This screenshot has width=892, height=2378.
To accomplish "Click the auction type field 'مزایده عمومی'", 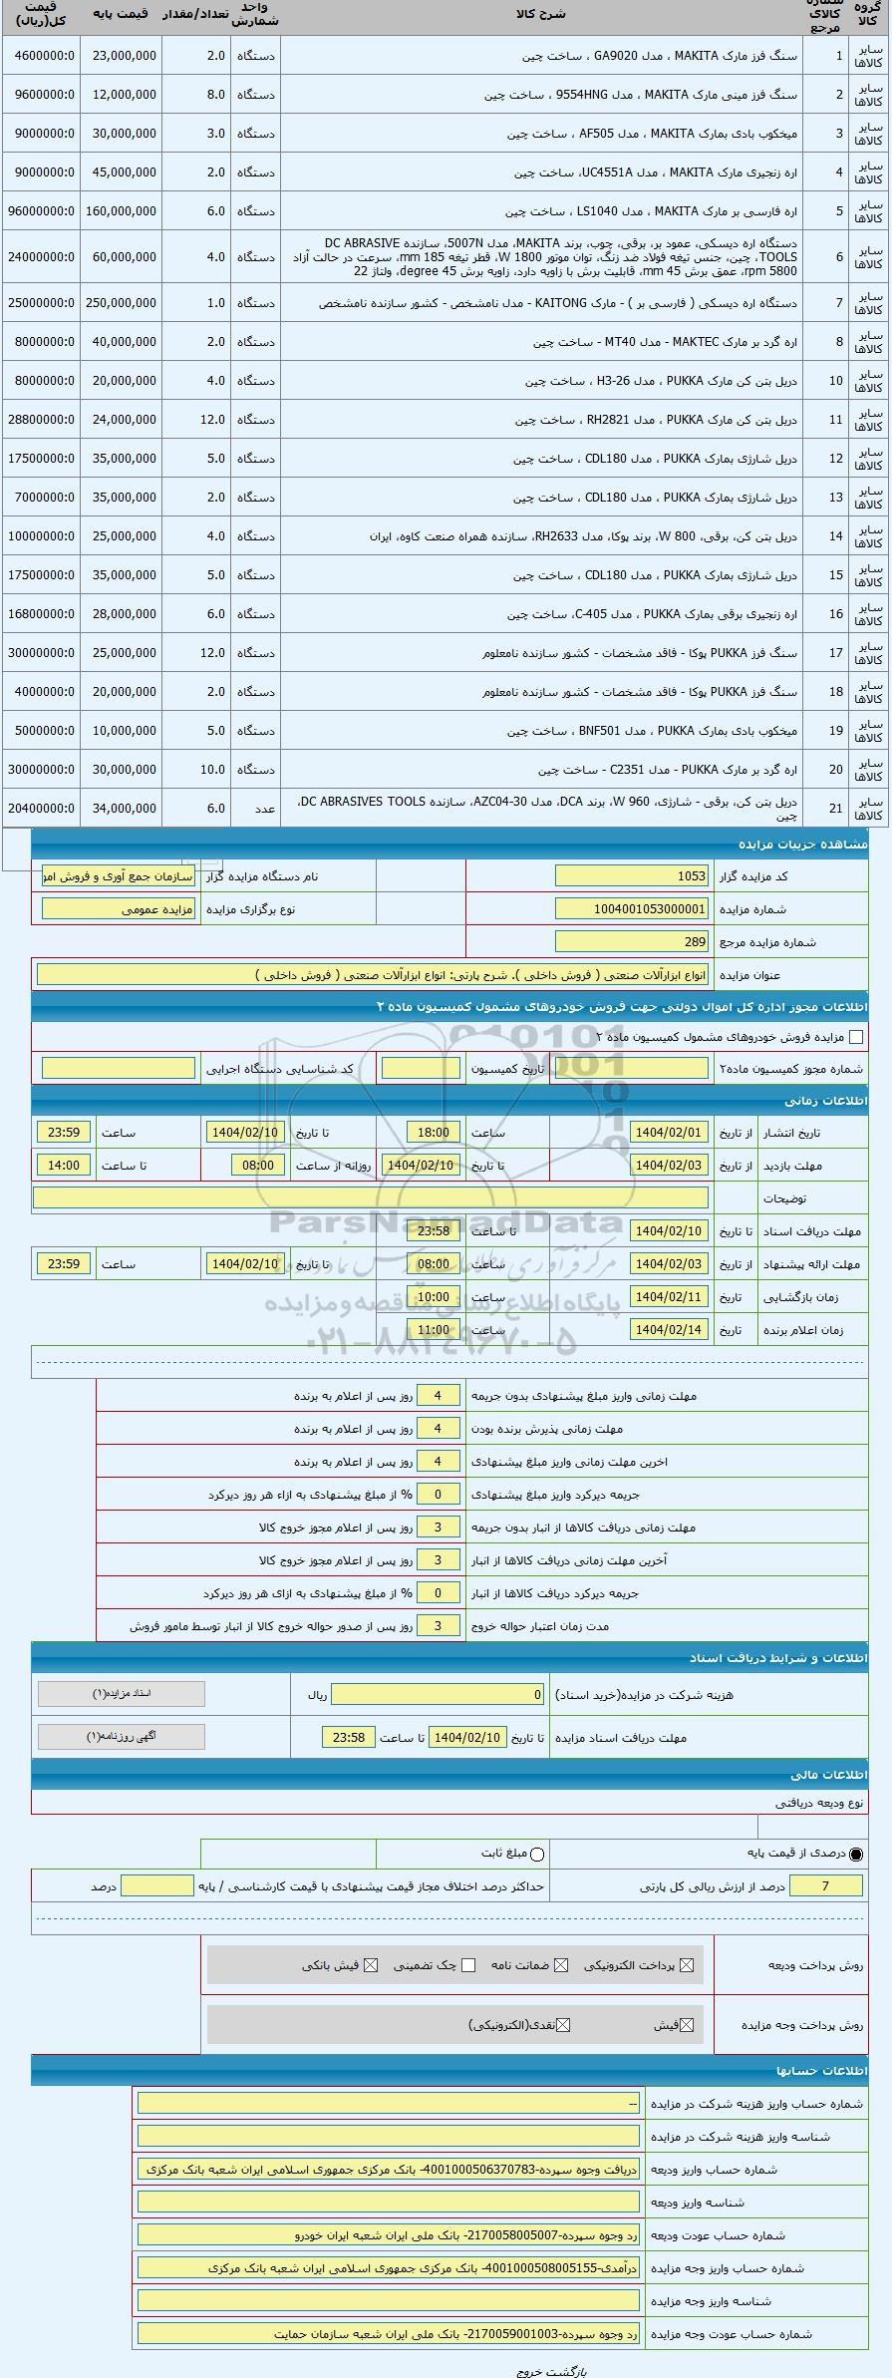I will pos(120,909).
